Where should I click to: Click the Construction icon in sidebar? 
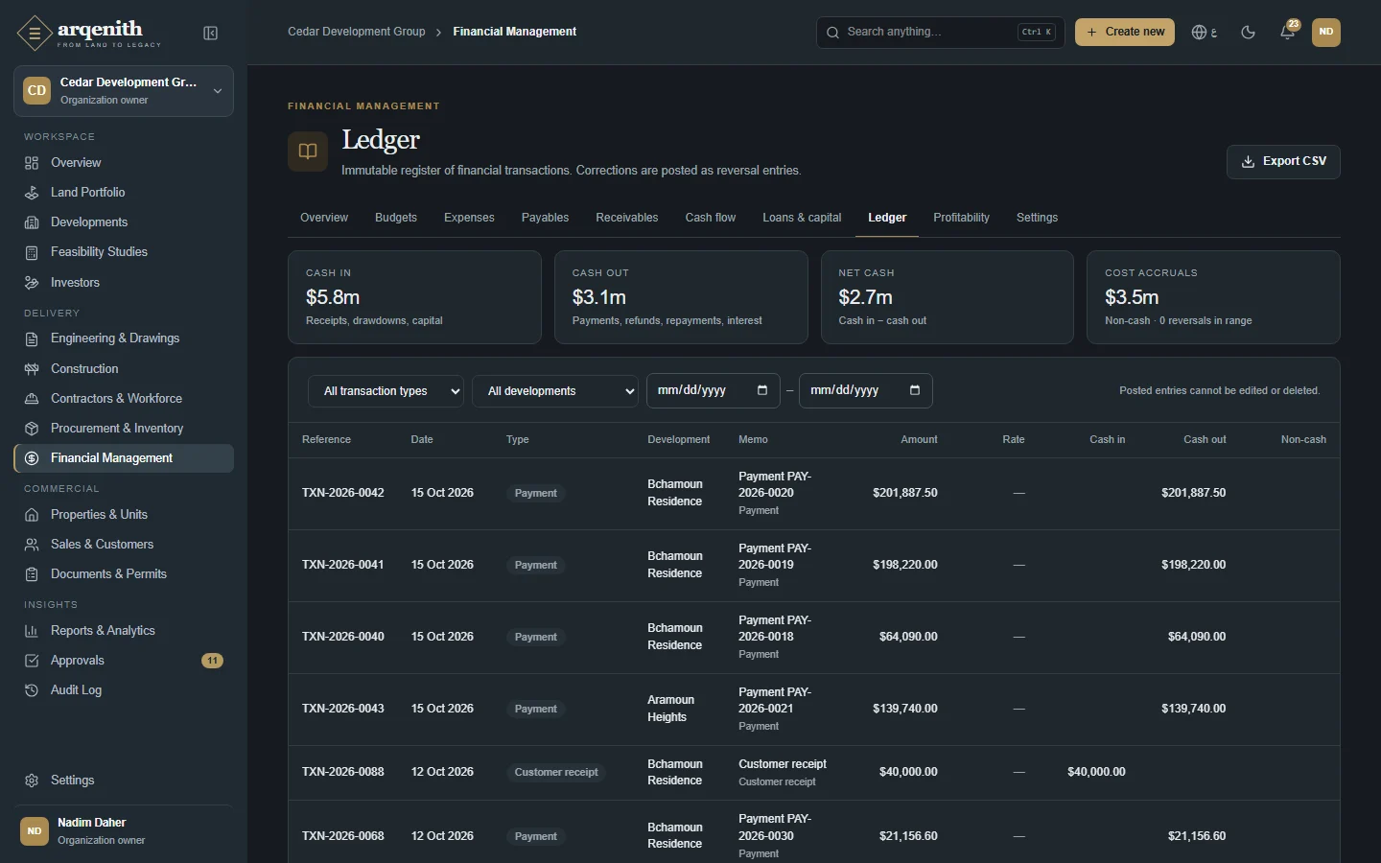32,369
